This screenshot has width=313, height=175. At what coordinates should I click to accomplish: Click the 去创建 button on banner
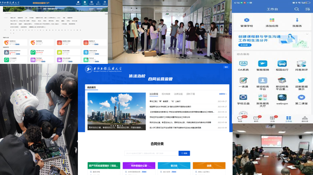[x=245, y=45]
